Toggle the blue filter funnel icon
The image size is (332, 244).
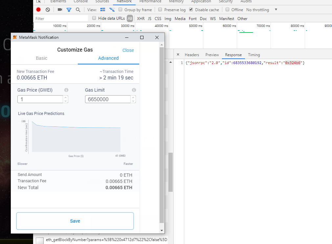click(x=69, y=10)
